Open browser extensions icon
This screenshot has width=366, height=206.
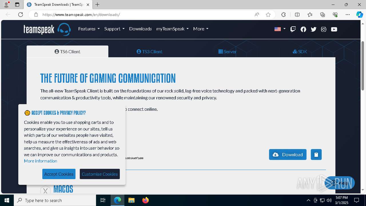pyautogui.click(x=283, y=15)
